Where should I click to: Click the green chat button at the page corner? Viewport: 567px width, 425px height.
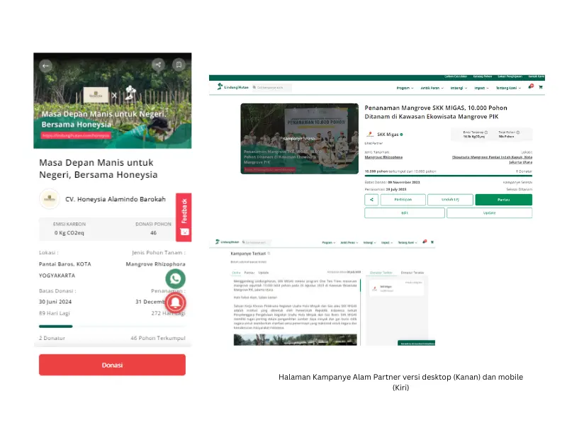point(416,343)
